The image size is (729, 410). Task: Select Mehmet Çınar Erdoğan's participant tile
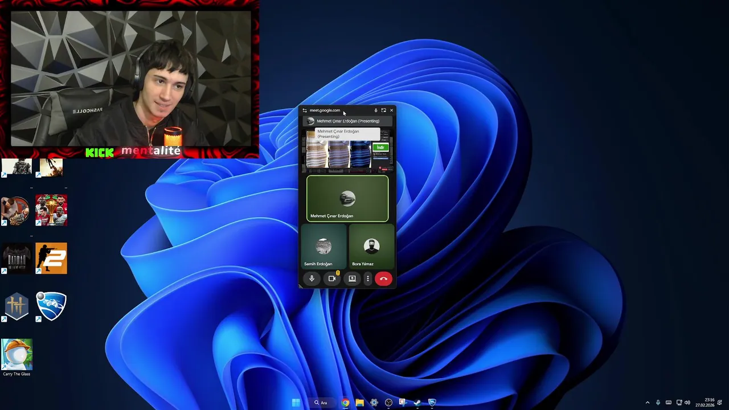[347, 198]
